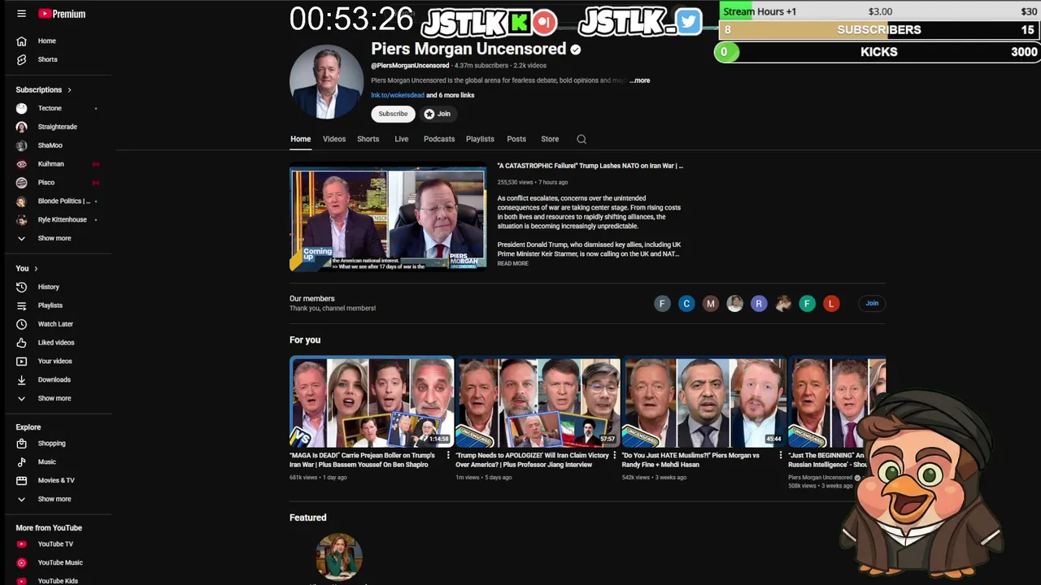Viewport: 1041px width, 585px height.
Task: Open the Featured channel avatar
Action: point(339,557)
